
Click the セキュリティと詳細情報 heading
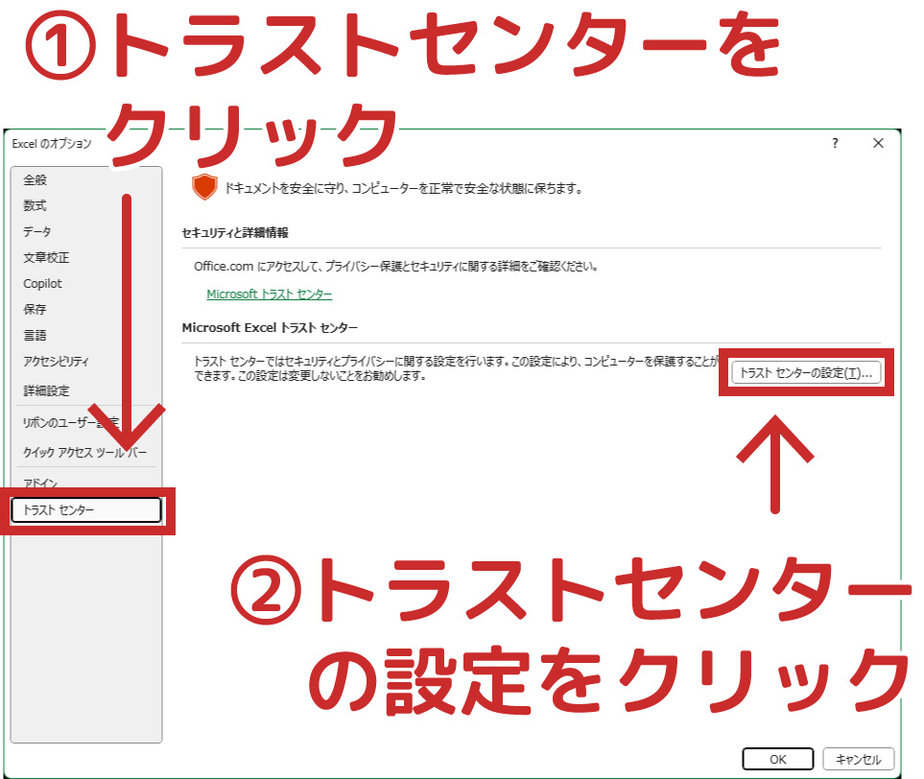click(x=235, y=233)
